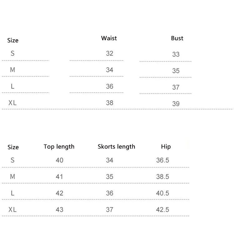The width and height of the screenshot is (234, 246).
Task: Click the Skorts length column header
Action: [x=116, y=147]
